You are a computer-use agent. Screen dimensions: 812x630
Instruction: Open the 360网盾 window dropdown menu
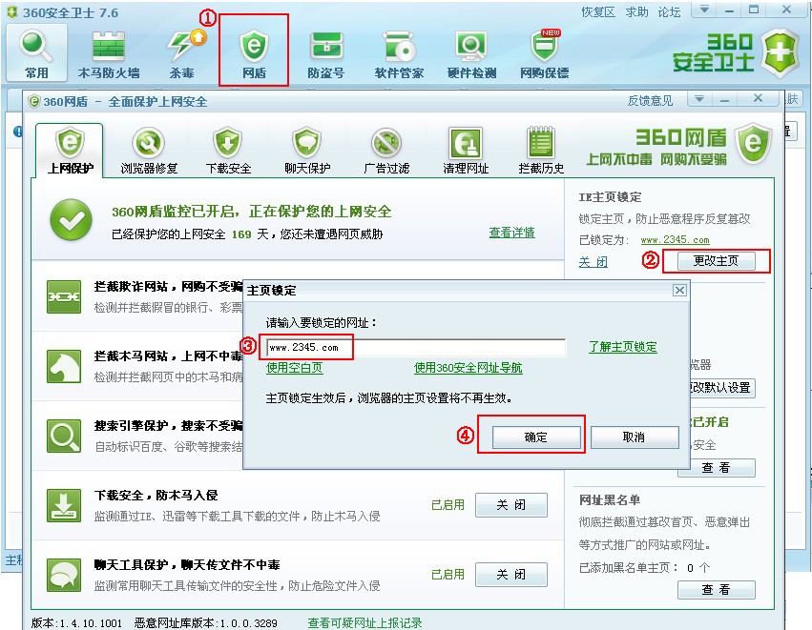coord(699,98)
